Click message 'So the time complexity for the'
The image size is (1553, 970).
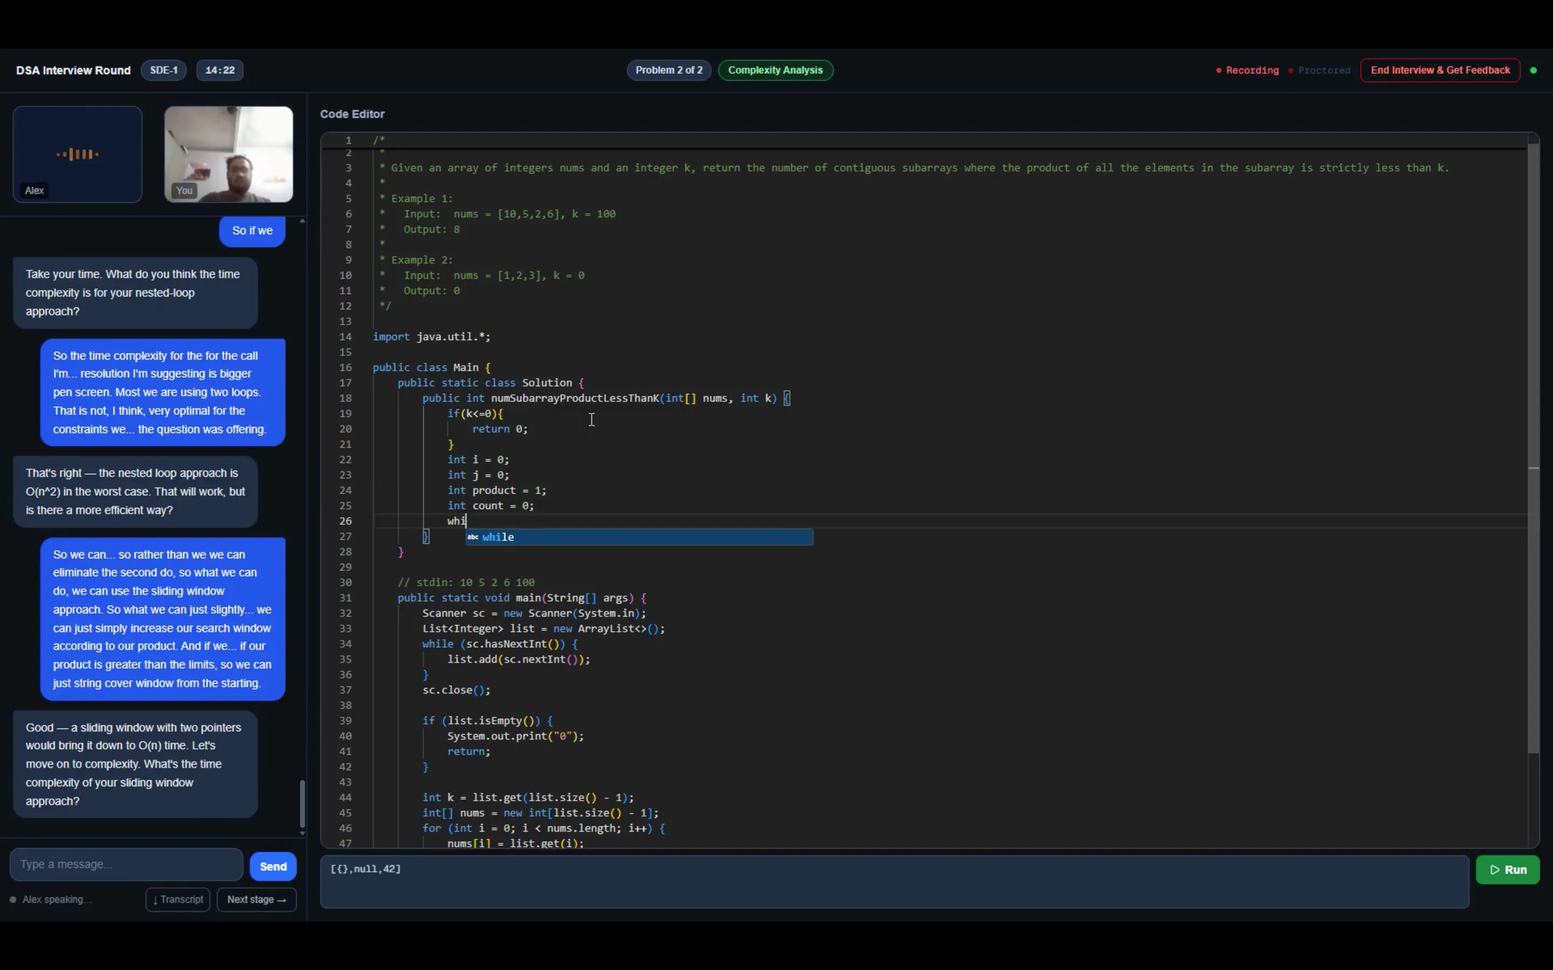(163, 393)
